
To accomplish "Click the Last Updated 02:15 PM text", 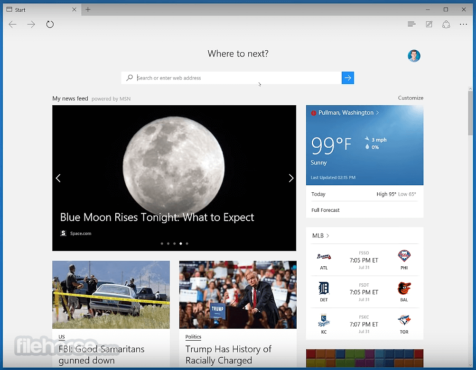I will [x=333, y=178].
